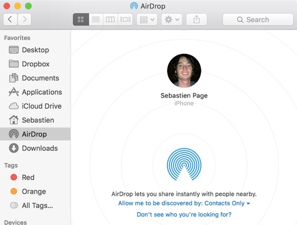The height and width of the screenshot is (225, 297).
Task: Click the Downloads arrow icon
Action: (14, 148)
